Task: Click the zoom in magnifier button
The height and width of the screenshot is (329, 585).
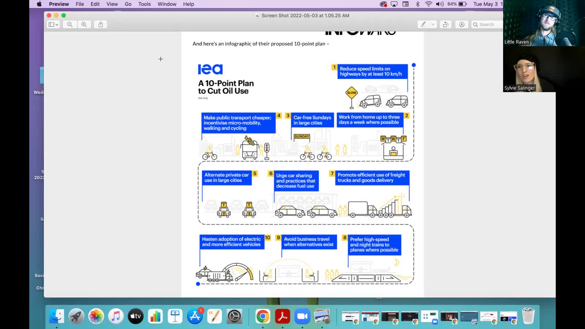Action: pyautogui.click(x=84, y=24)
